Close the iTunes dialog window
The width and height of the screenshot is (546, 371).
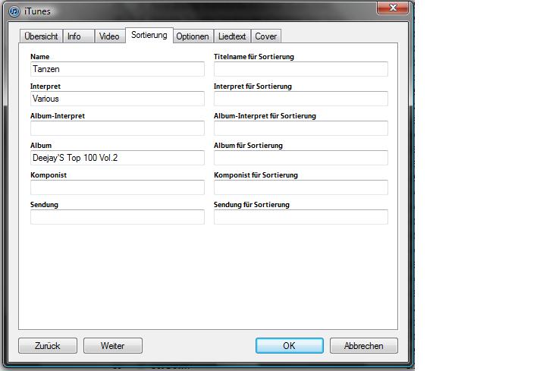pyautogui.click(x=393, y=8)
